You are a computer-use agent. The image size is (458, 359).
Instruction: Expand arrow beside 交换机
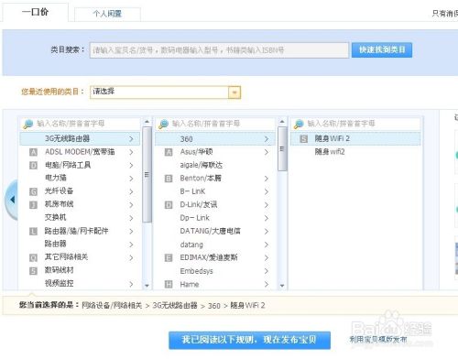[x=131, y=218]
